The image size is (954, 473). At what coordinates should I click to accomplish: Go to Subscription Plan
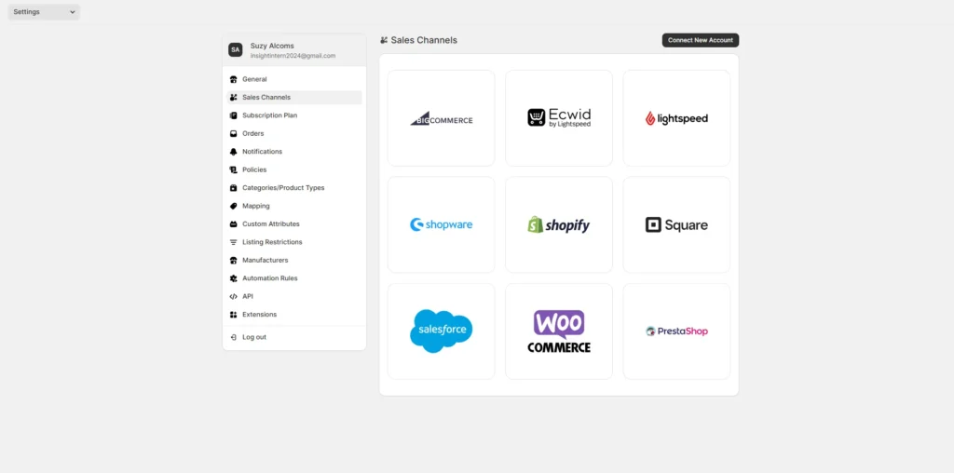coord(269,115)
